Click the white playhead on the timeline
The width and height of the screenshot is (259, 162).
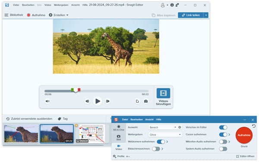pyautogui.click(x=76, y=91)
